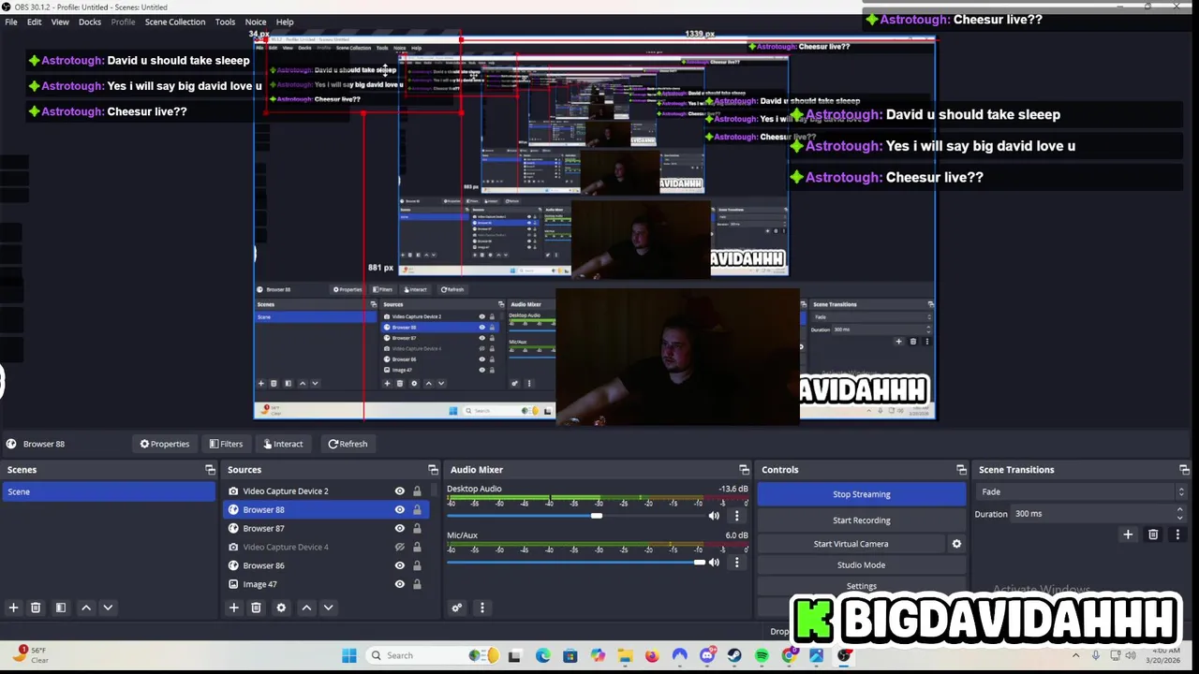This screenshot has width=1199, height=674.
Task: Hide Image 47 source eye icon
Action: [x=400, y=584]
